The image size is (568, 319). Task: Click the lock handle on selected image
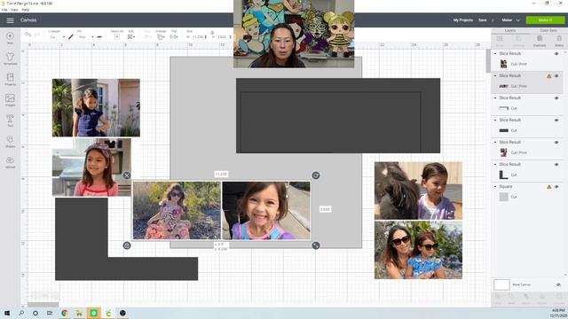pos(126,245)
